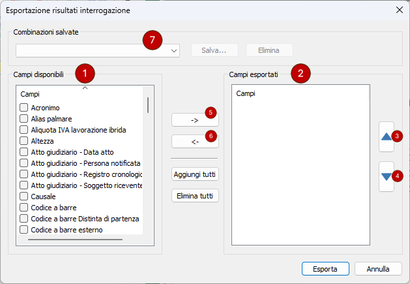
Task: Cancel with the Annulla button
Action: 378,268
